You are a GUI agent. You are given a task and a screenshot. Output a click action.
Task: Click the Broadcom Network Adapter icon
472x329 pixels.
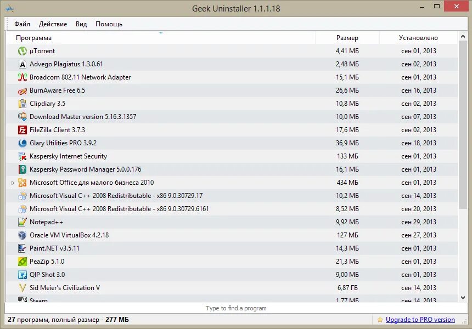click(x=23, y=77)
